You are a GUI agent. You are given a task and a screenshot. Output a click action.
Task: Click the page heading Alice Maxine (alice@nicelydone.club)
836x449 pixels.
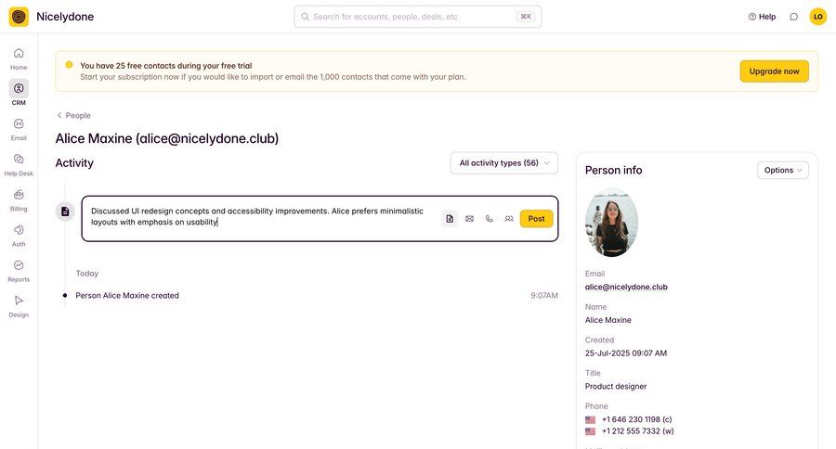pyautogui.click(x=167, y=138)
